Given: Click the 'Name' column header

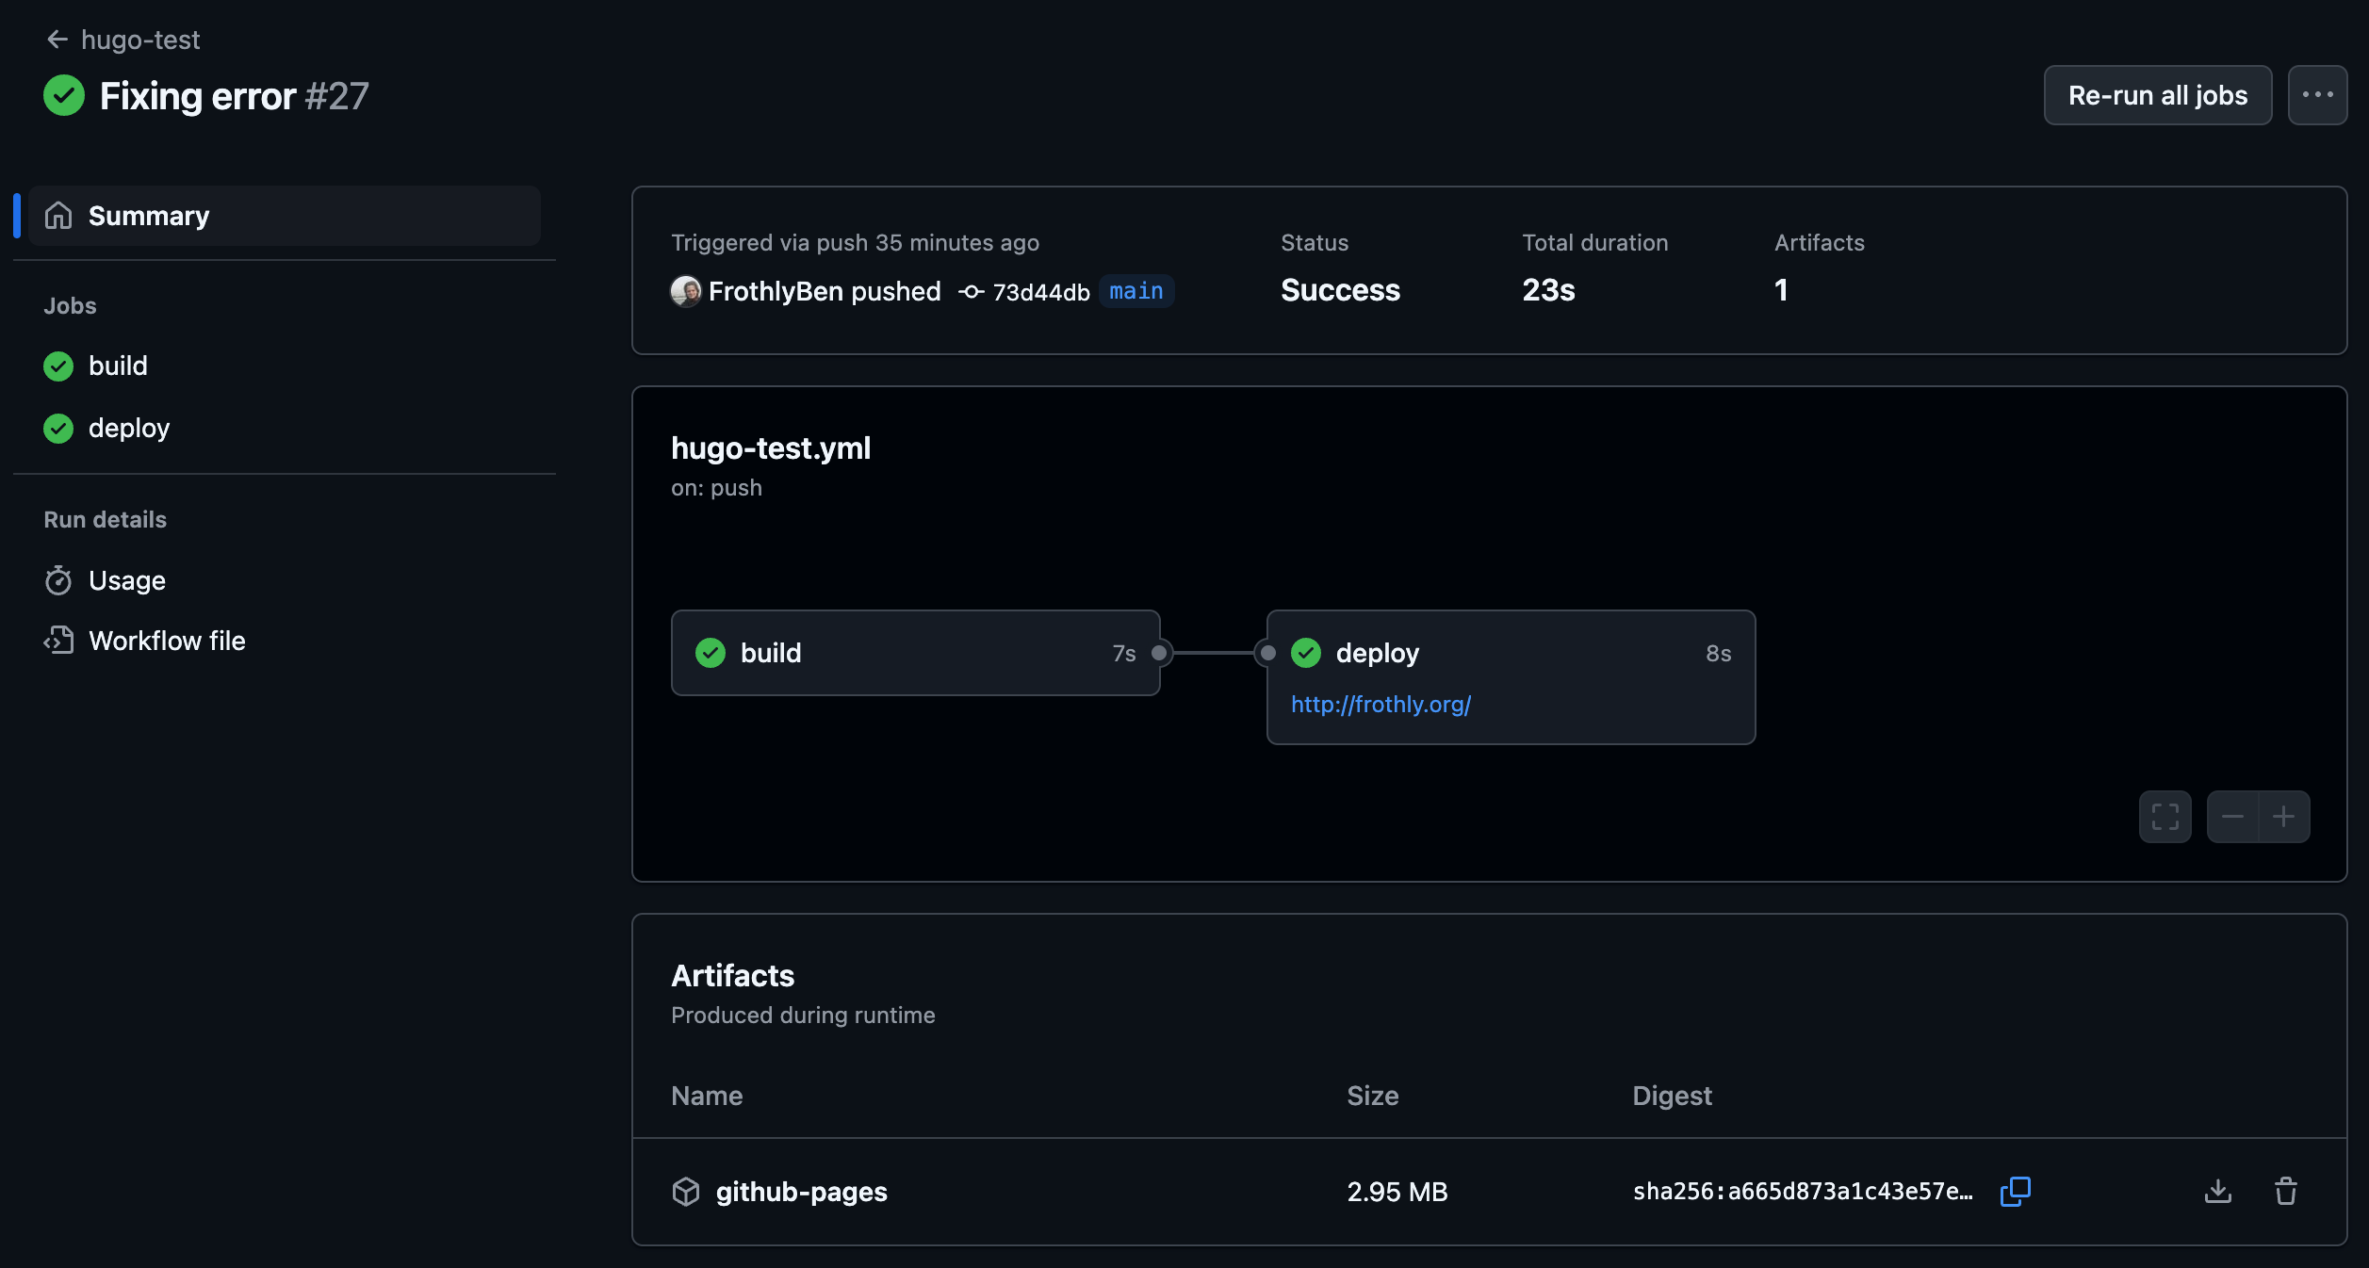Looking at the screenshot, I should [707, 1096].
